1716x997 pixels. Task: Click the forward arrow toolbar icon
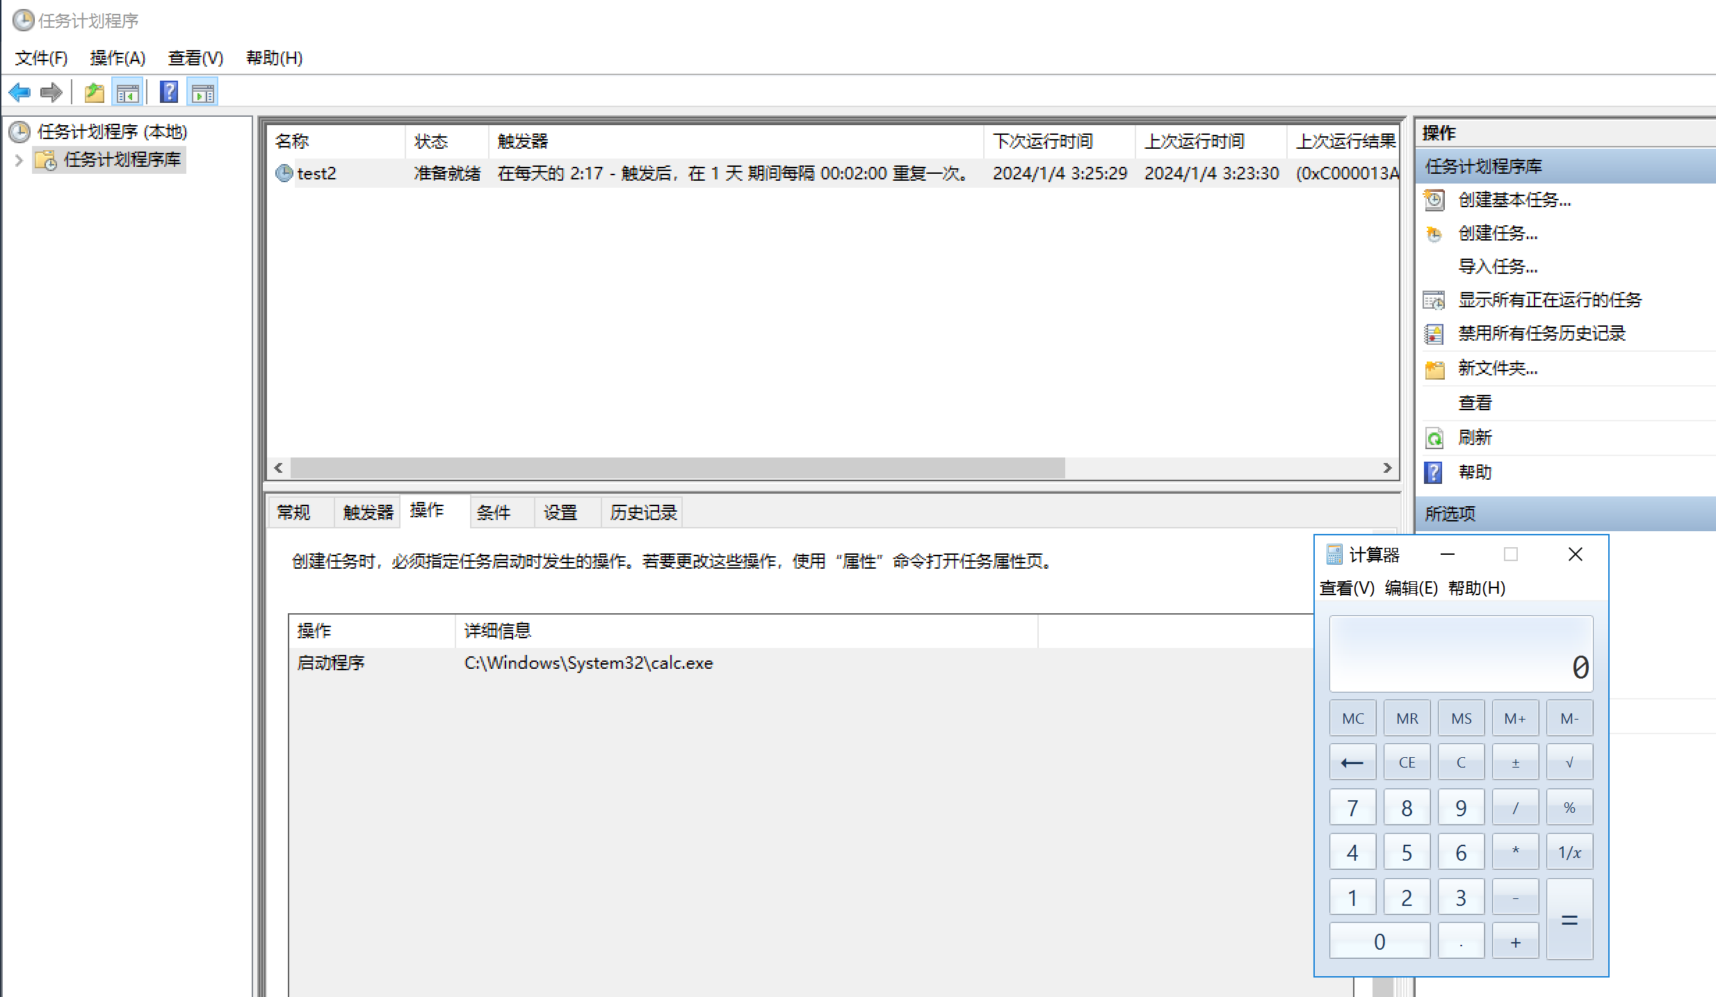[51, 92]
